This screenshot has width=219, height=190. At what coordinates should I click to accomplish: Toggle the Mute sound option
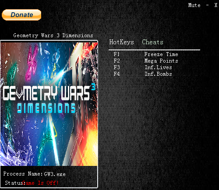[194, 5]
